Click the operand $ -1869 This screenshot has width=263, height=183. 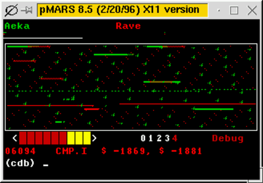click(125, 151)
